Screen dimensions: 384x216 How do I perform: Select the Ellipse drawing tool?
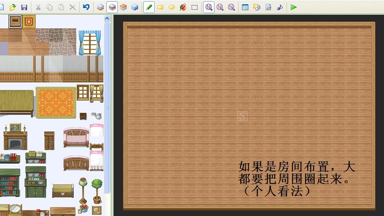pos(172,7)
